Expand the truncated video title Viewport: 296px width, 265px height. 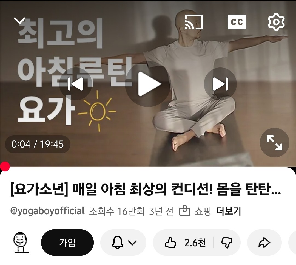pos(146,190)
